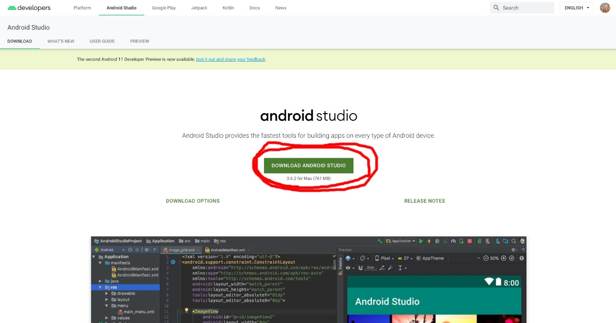Open the News nav item
Viewport: 616px width, 323px height.
coord(281,8)
